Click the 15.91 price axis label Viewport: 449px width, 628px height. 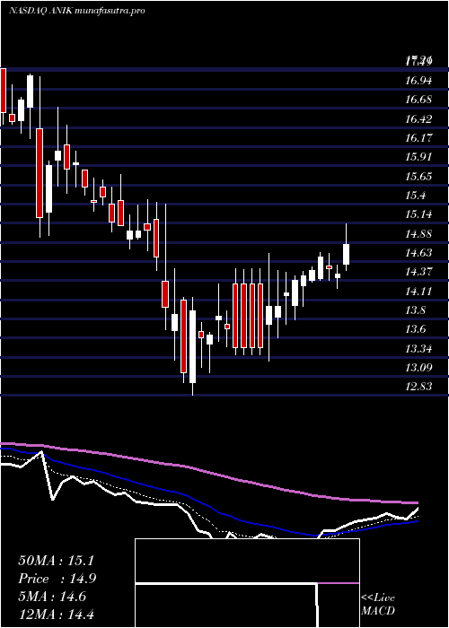418,157
